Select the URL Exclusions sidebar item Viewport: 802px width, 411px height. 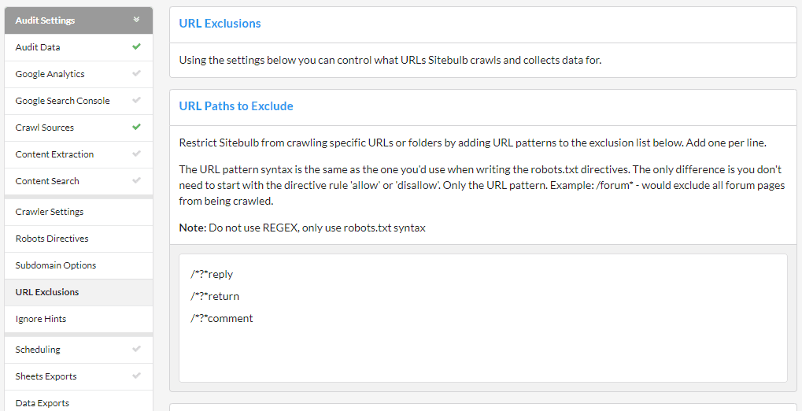[47, 292]
